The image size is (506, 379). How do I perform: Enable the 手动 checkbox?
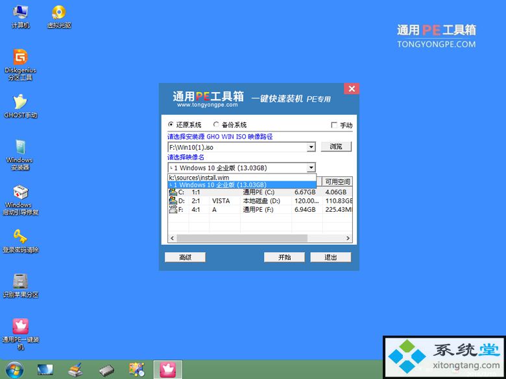tap(334, 125)
